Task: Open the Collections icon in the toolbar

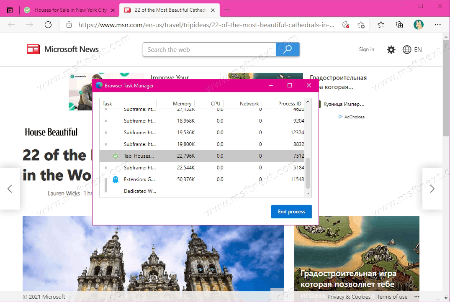Action: [400, 25]
